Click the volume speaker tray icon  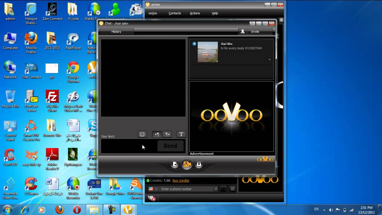tap(331, 210)
